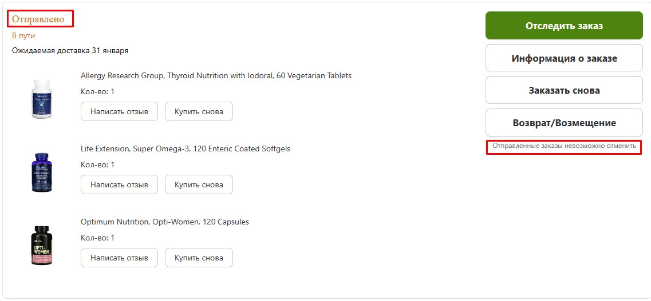Write a review for Thyroid Nutrition tablets
Screen dimensions: 651x301
pos(119,111)
